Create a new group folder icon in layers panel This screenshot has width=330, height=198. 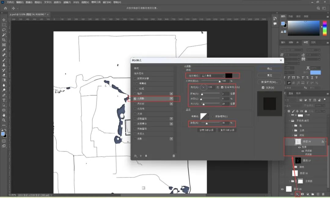[313, 194]
